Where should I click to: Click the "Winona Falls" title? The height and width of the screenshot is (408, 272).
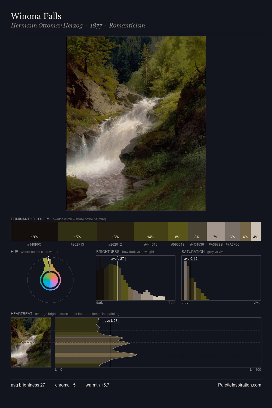[x=36, y=16]
